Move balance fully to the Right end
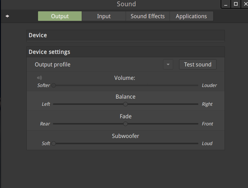The height and width of the screenshot is (188, 248). (x=198, y=104)
